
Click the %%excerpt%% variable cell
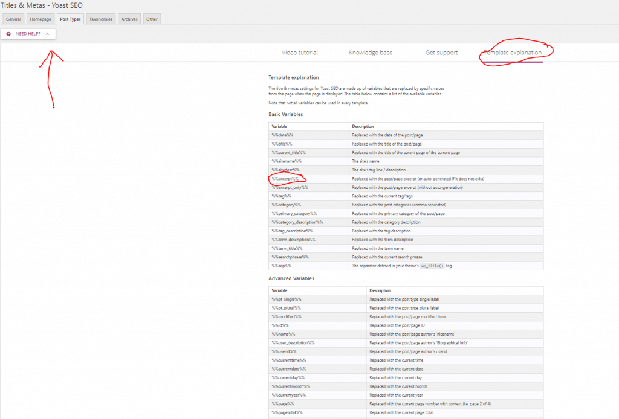coord(285,179)
